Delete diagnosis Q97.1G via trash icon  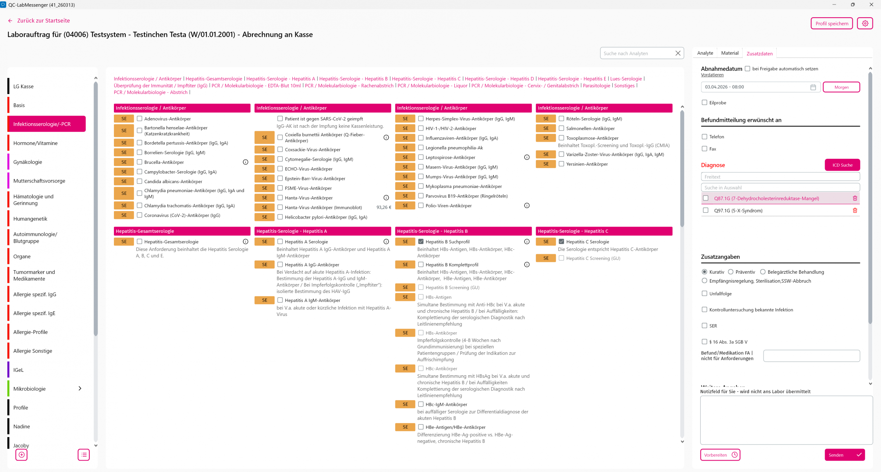855,210
